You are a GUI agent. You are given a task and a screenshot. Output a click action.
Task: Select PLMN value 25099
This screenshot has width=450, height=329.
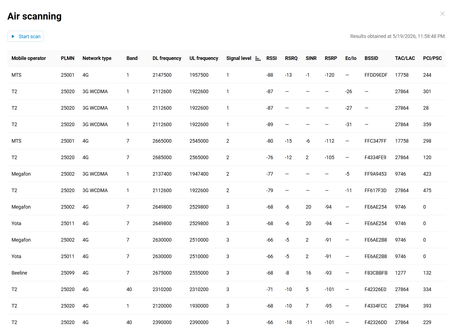(68, 273)
